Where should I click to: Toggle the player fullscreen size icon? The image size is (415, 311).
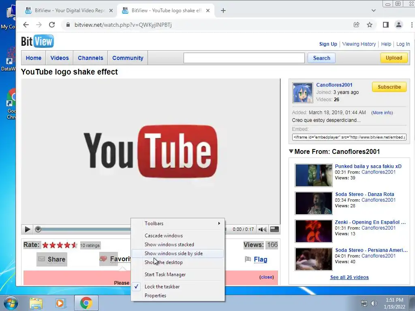(274, 229)
